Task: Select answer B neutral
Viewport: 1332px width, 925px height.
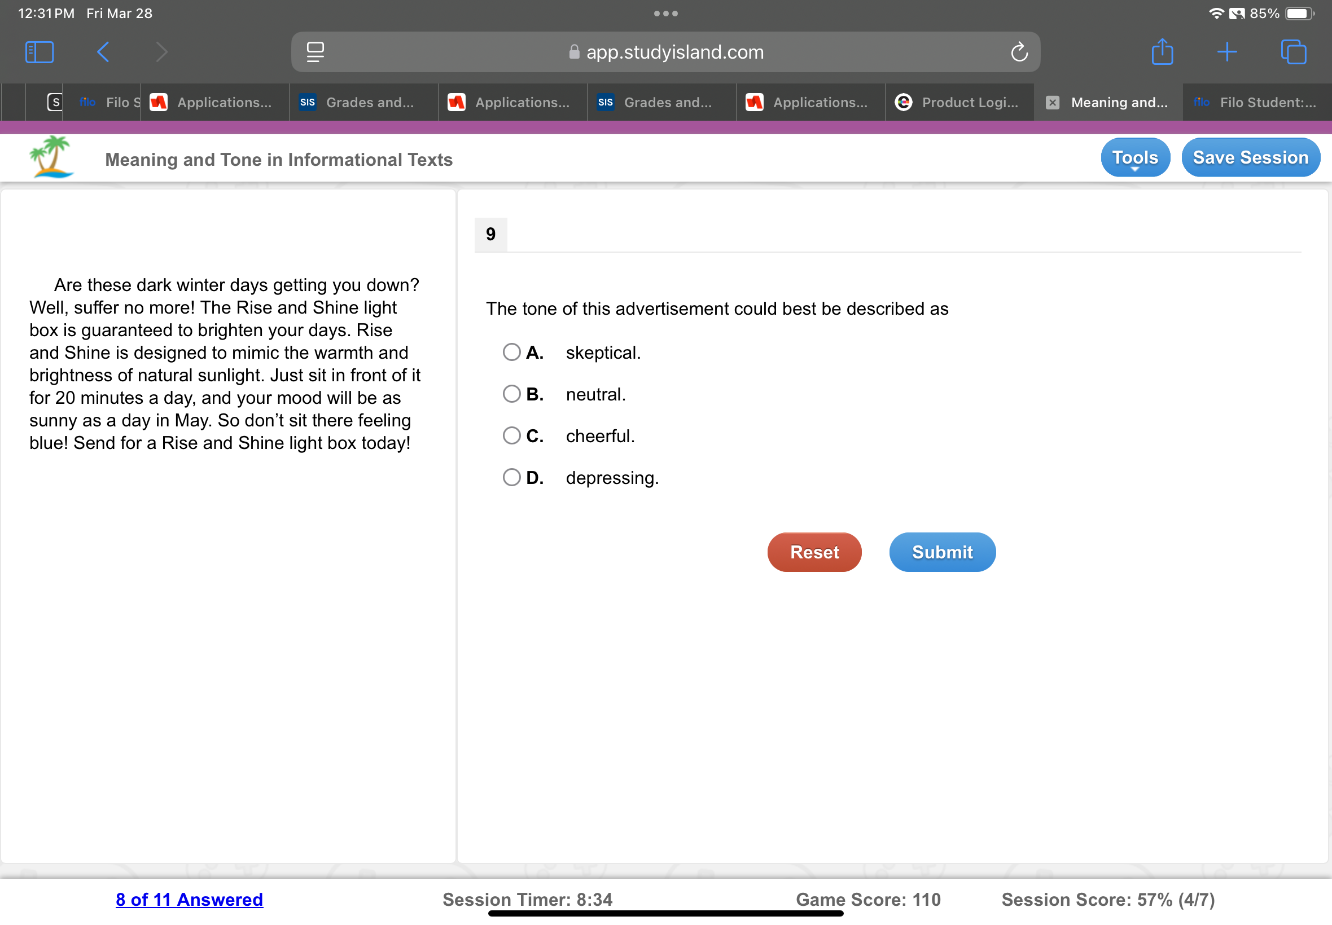Action: pyautogui.click(x=511, y=394)
